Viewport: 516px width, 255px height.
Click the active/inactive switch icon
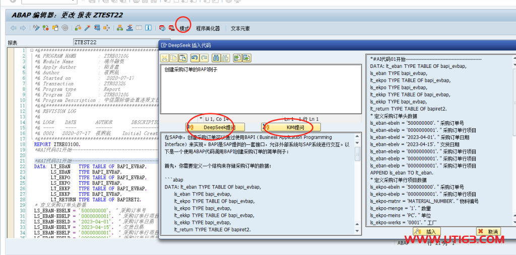tap(46, 28)
